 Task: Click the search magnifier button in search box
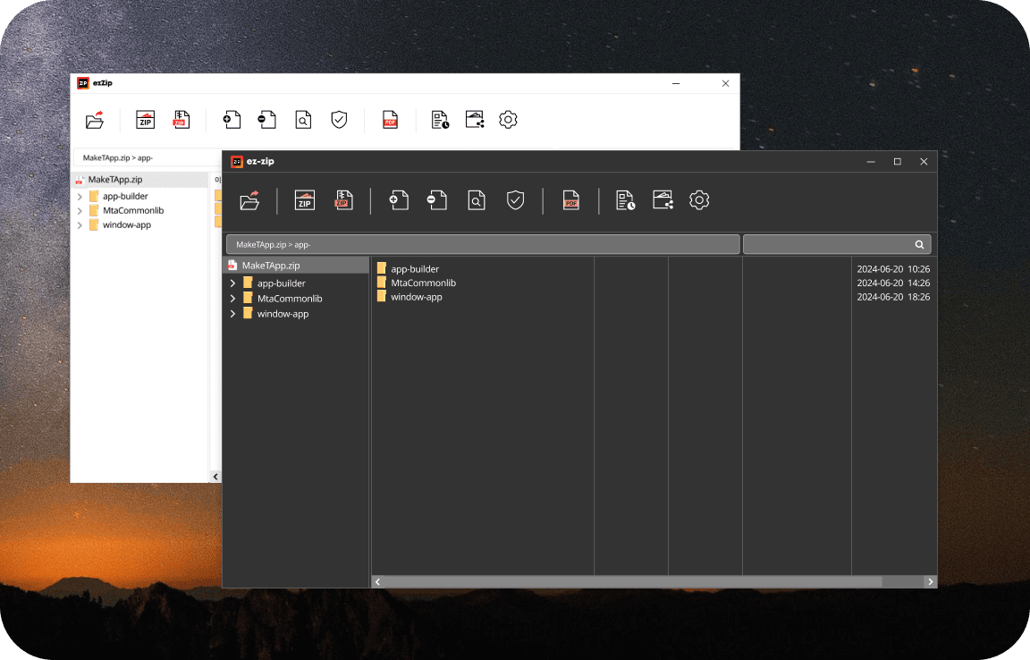(920, 244)
